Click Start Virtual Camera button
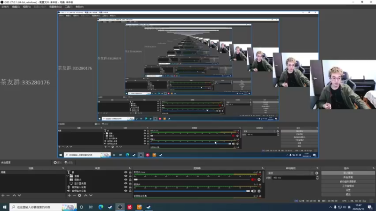This screenshot has width=376, height=211. click(x=348, y=181)
